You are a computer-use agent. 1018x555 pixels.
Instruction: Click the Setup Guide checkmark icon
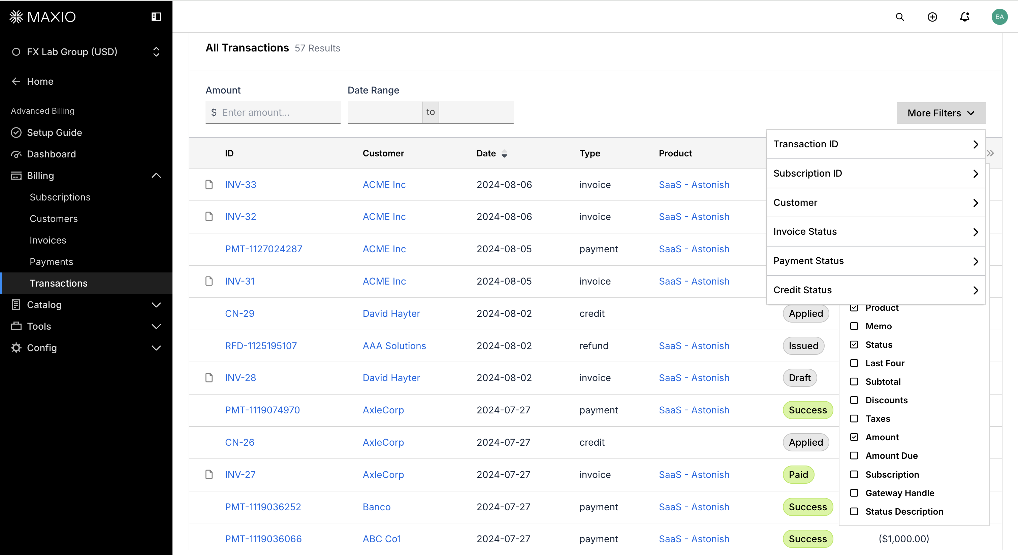click(16, 132)
